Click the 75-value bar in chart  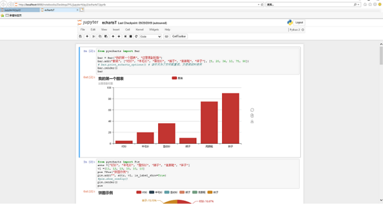(209, 123)
